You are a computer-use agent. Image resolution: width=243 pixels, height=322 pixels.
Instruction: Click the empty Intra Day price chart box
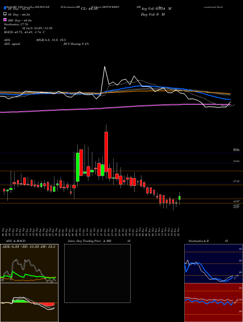pos(97,273)
